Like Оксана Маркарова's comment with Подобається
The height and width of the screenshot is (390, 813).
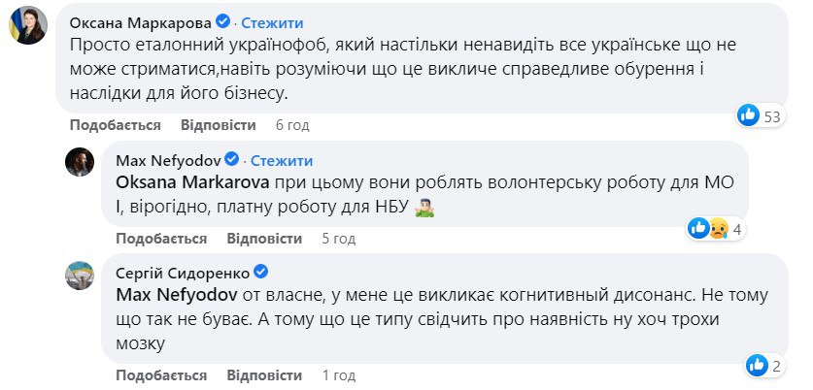pos(115,125)
